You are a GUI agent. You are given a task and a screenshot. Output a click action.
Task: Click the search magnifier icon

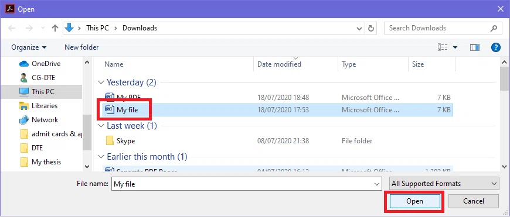click(x=494, y=28)
